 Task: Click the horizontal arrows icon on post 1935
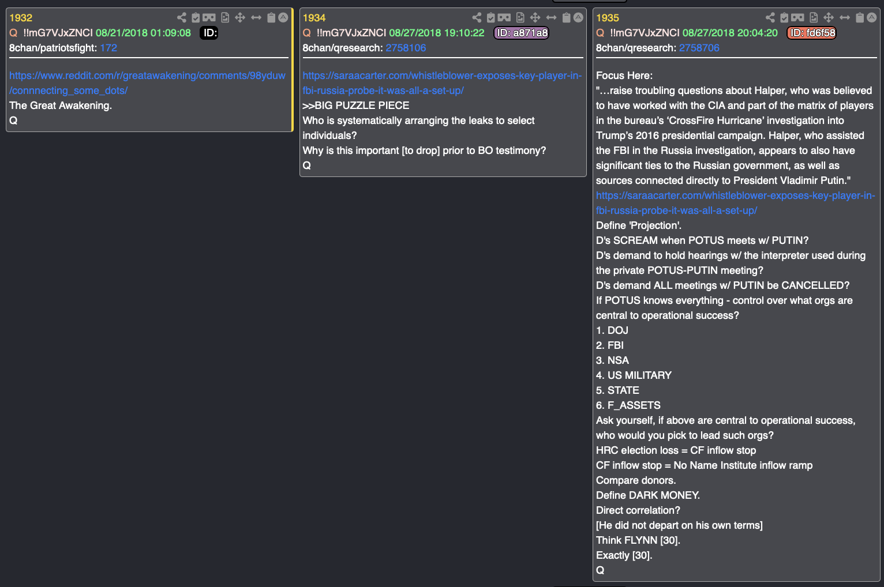point(845,18)
